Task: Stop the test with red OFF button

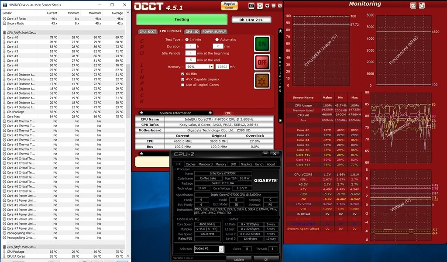Action: coord(262,62)
